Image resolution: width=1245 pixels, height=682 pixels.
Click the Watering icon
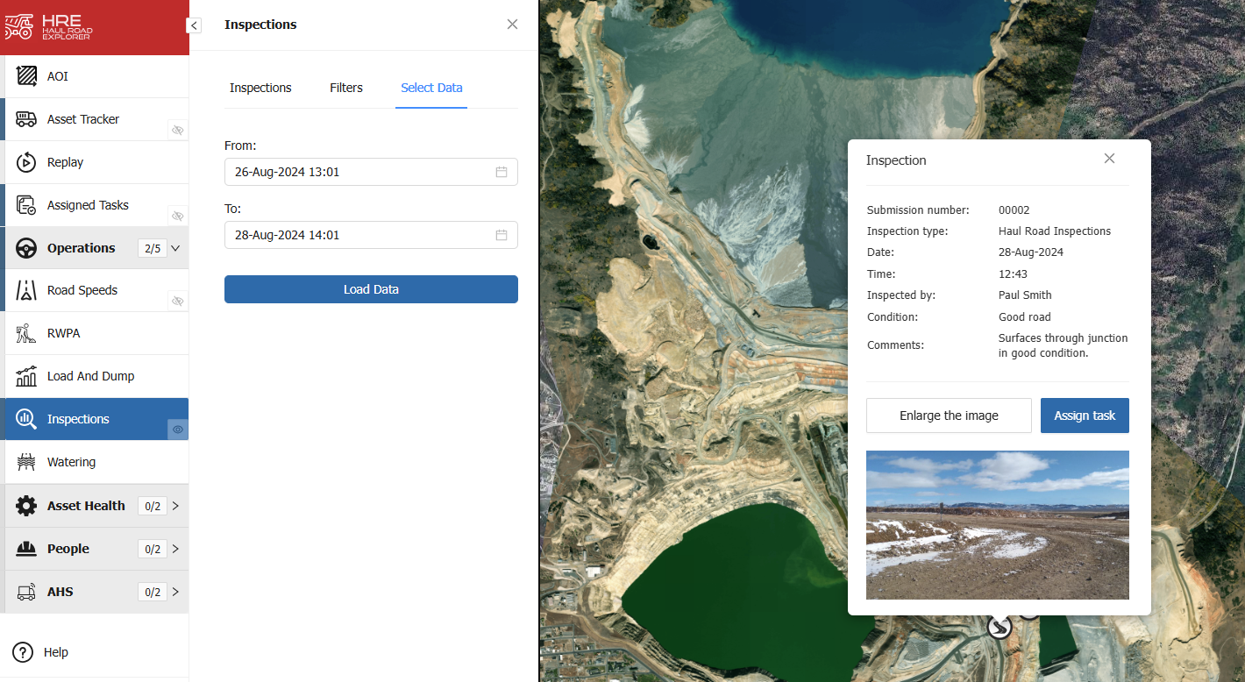[x=26, y=462]
